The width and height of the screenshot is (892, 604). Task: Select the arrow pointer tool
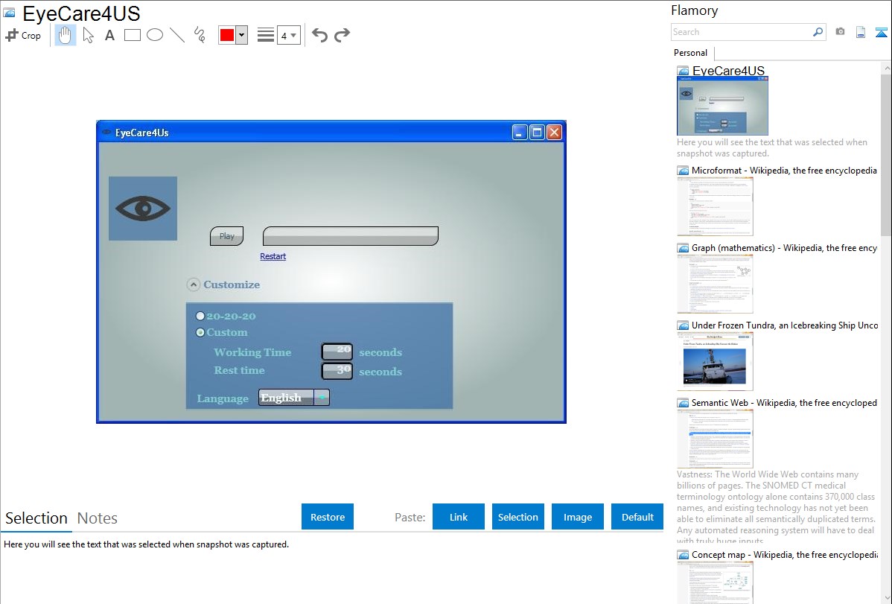(x=88, y=35)
